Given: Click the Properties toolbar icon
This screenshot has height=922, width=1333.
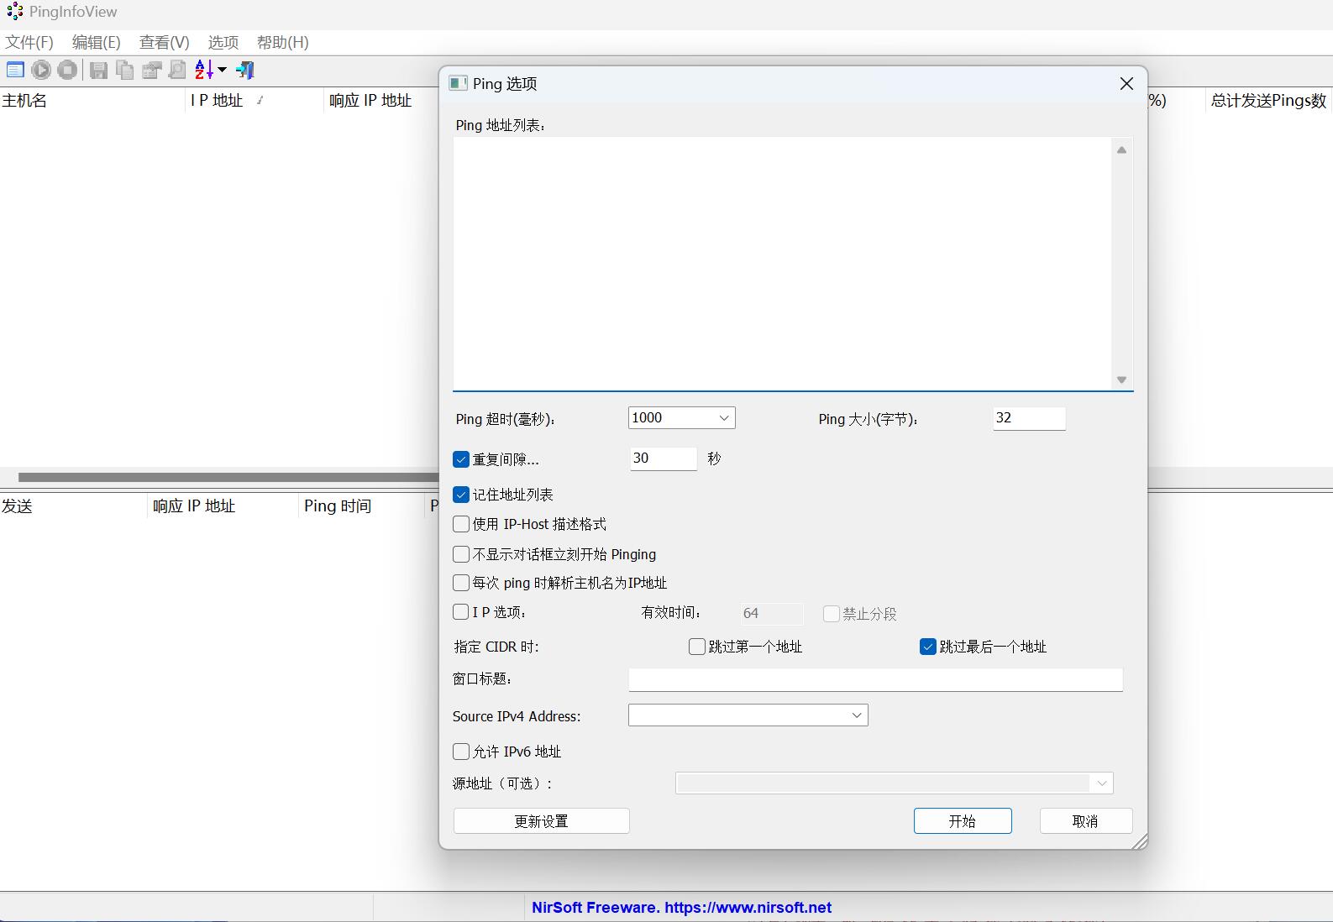Looking at the screenshot, I should point(151,71).
